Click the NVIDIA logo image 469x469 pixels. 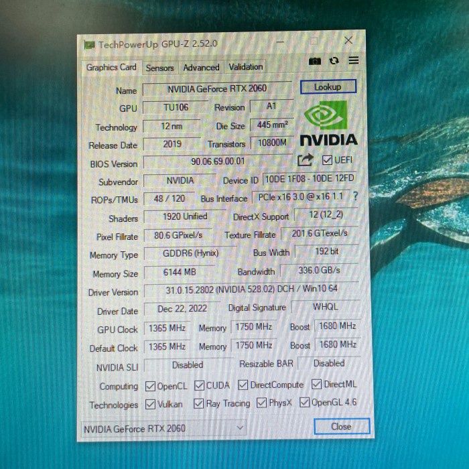pos(328,125)
